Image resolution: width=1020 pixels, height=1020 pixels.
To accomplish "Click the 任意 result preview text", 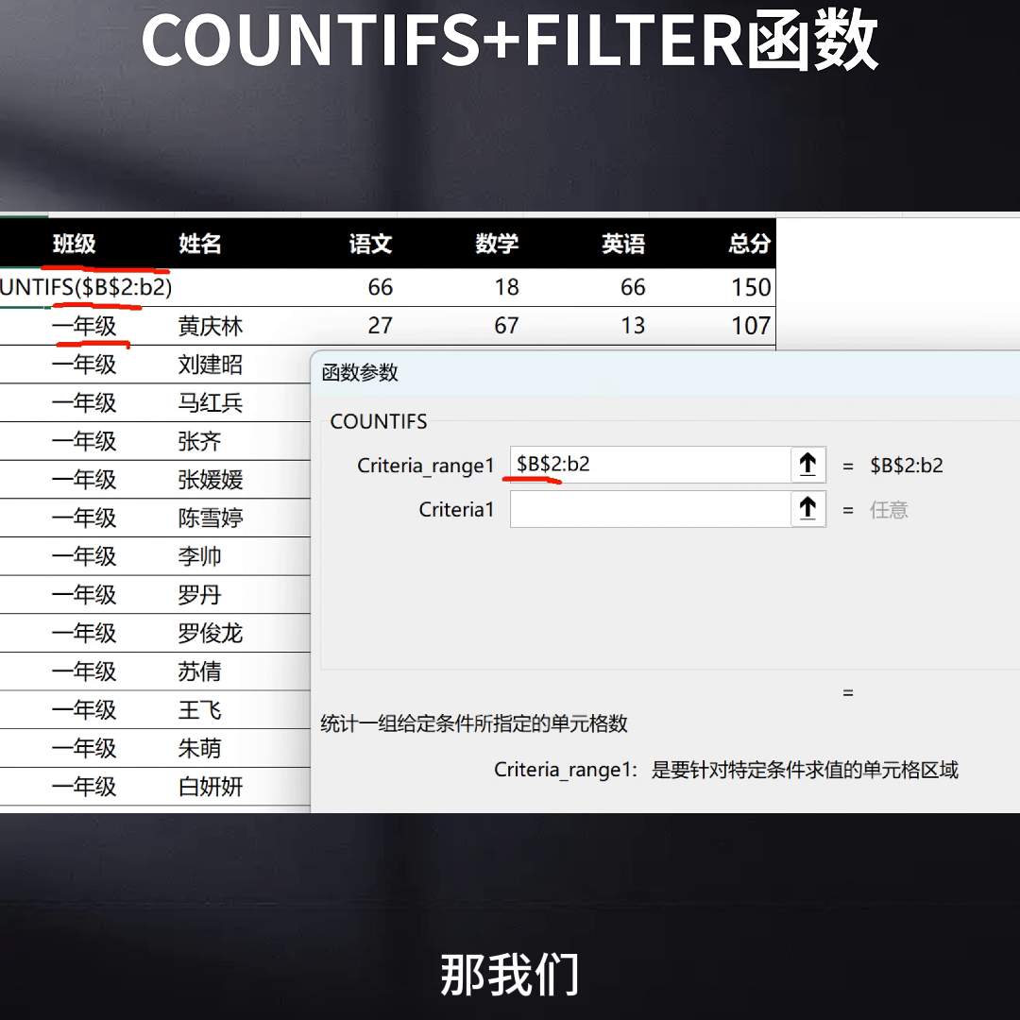I will point(889,510).
